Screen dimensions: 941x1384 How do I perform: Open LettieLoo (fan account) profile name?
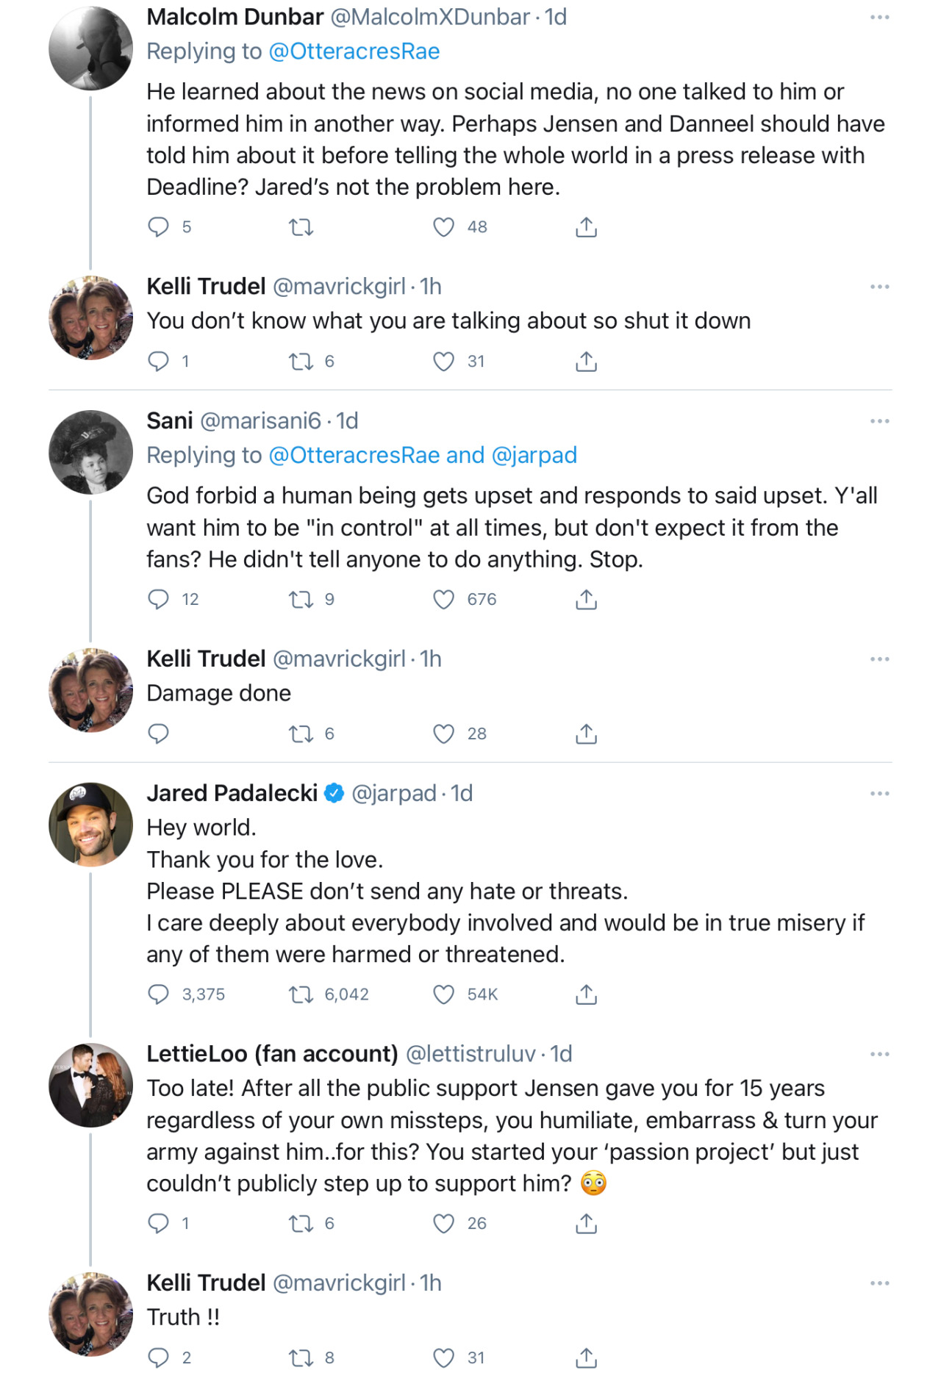click(x=272, y=1054)
